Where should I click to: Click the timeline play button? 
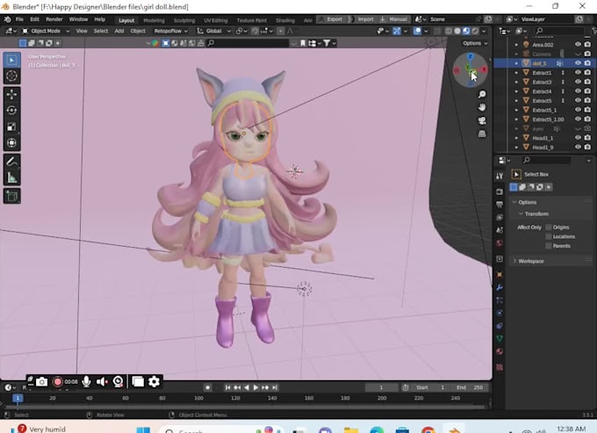255,387
